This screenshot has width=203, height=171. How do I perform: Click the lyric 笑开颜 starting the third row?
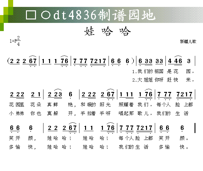(x=23, y=138)
